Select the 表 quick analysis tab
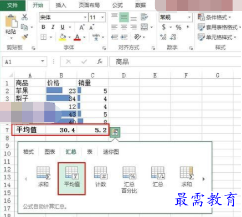 [90, 152]
